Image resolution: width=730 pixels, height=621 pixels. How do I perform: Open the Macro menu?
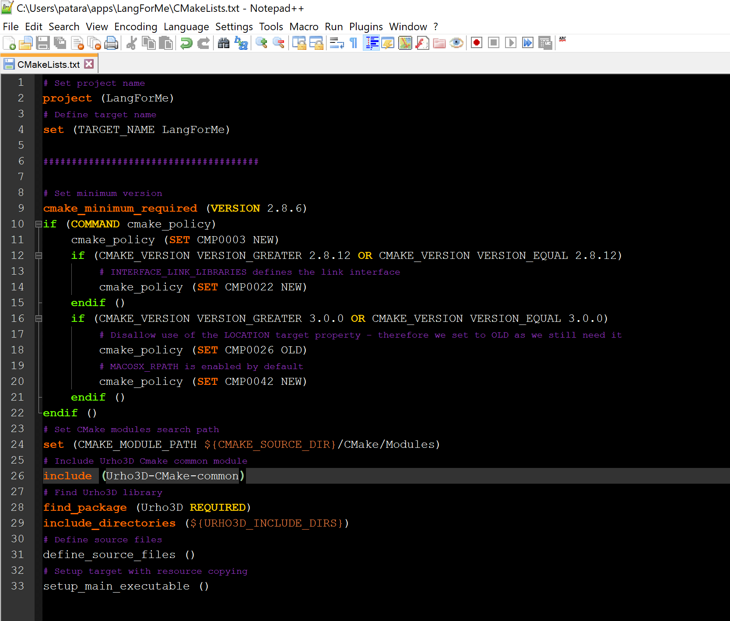pyautogui.click(x=304, y=27)
